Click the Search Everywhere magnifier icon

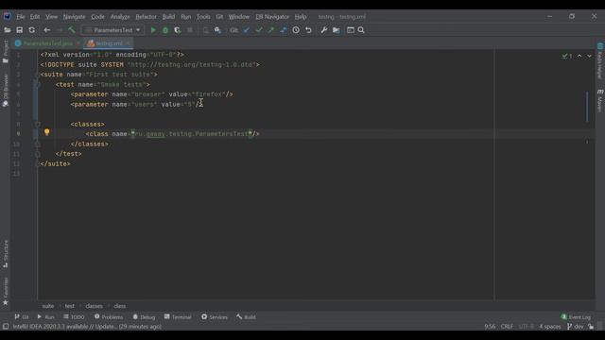pos(361,30)
